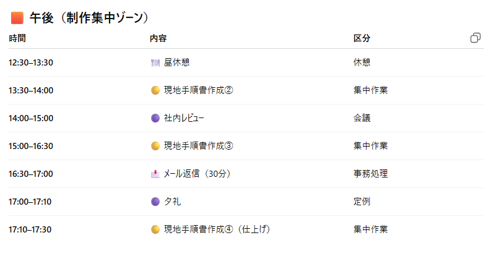Click purple circle beside 夕礼
The width and height of the screenshot is (491, 256).
point(155,202)
